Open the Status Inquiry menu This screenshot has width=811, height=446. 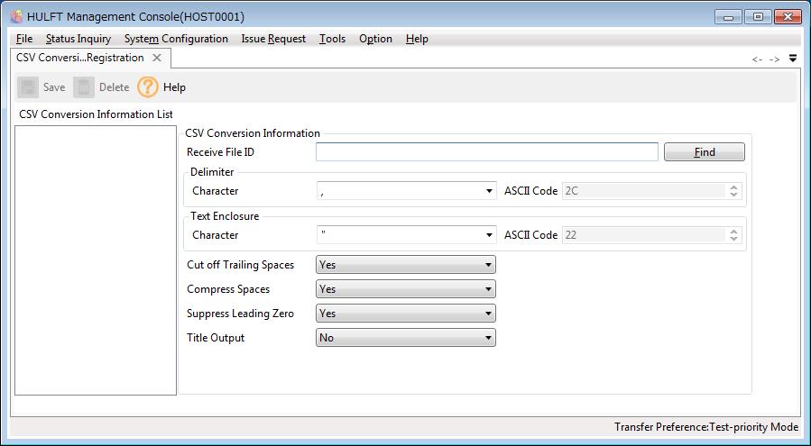click(78, 39)
